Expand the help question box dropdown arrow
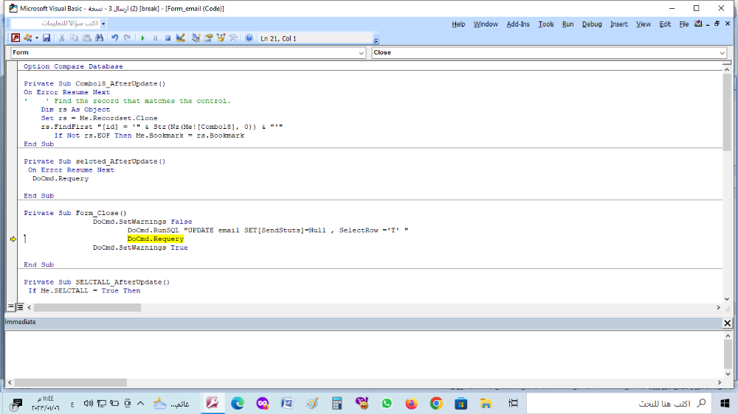This screenshot has width=738, height=414. pyautogui.click(x=103, y=23)
